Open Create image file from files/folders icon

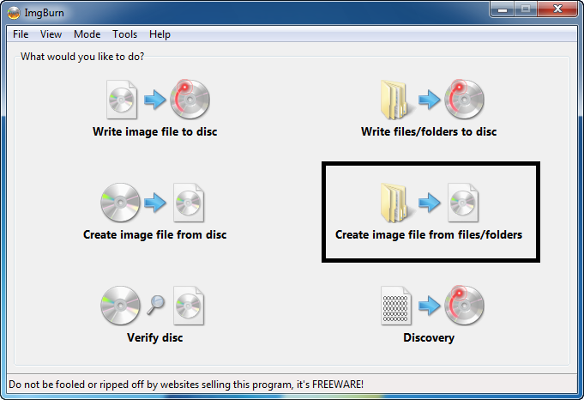click(430, 203)
